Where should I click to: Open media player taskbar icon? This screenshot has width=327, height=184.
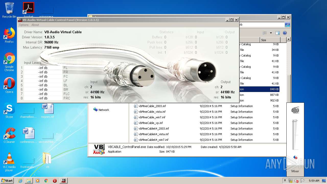(x=38, y=181)
